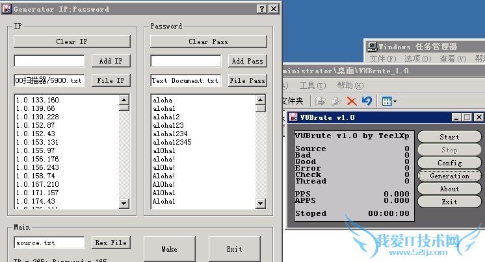Click the IP list scrollbar thumb
The image size is (485, 262).
point(124,108)
